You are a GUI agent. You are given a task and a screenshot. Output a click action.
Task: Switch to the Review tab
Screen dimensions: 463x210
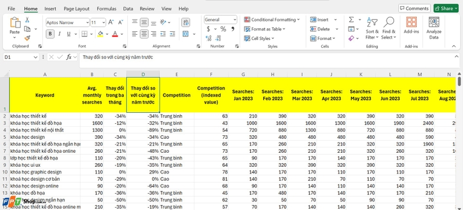click(x=147, y=9)
